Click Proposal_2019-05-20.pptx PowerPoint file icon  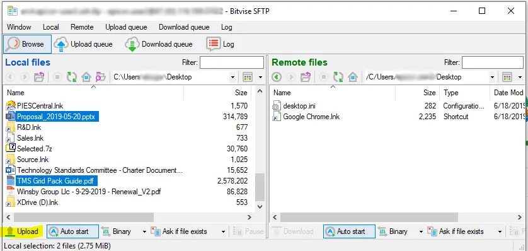pyautogui.click(x=11, y=117)
